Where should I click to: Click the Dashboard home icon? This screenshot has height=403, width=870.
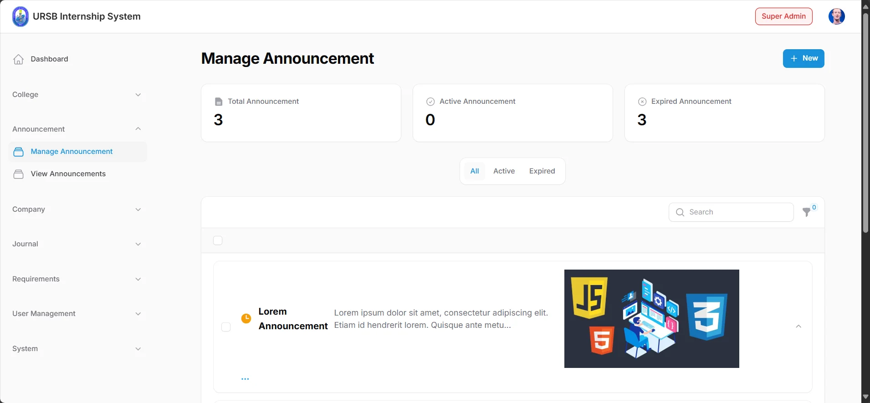18,59
